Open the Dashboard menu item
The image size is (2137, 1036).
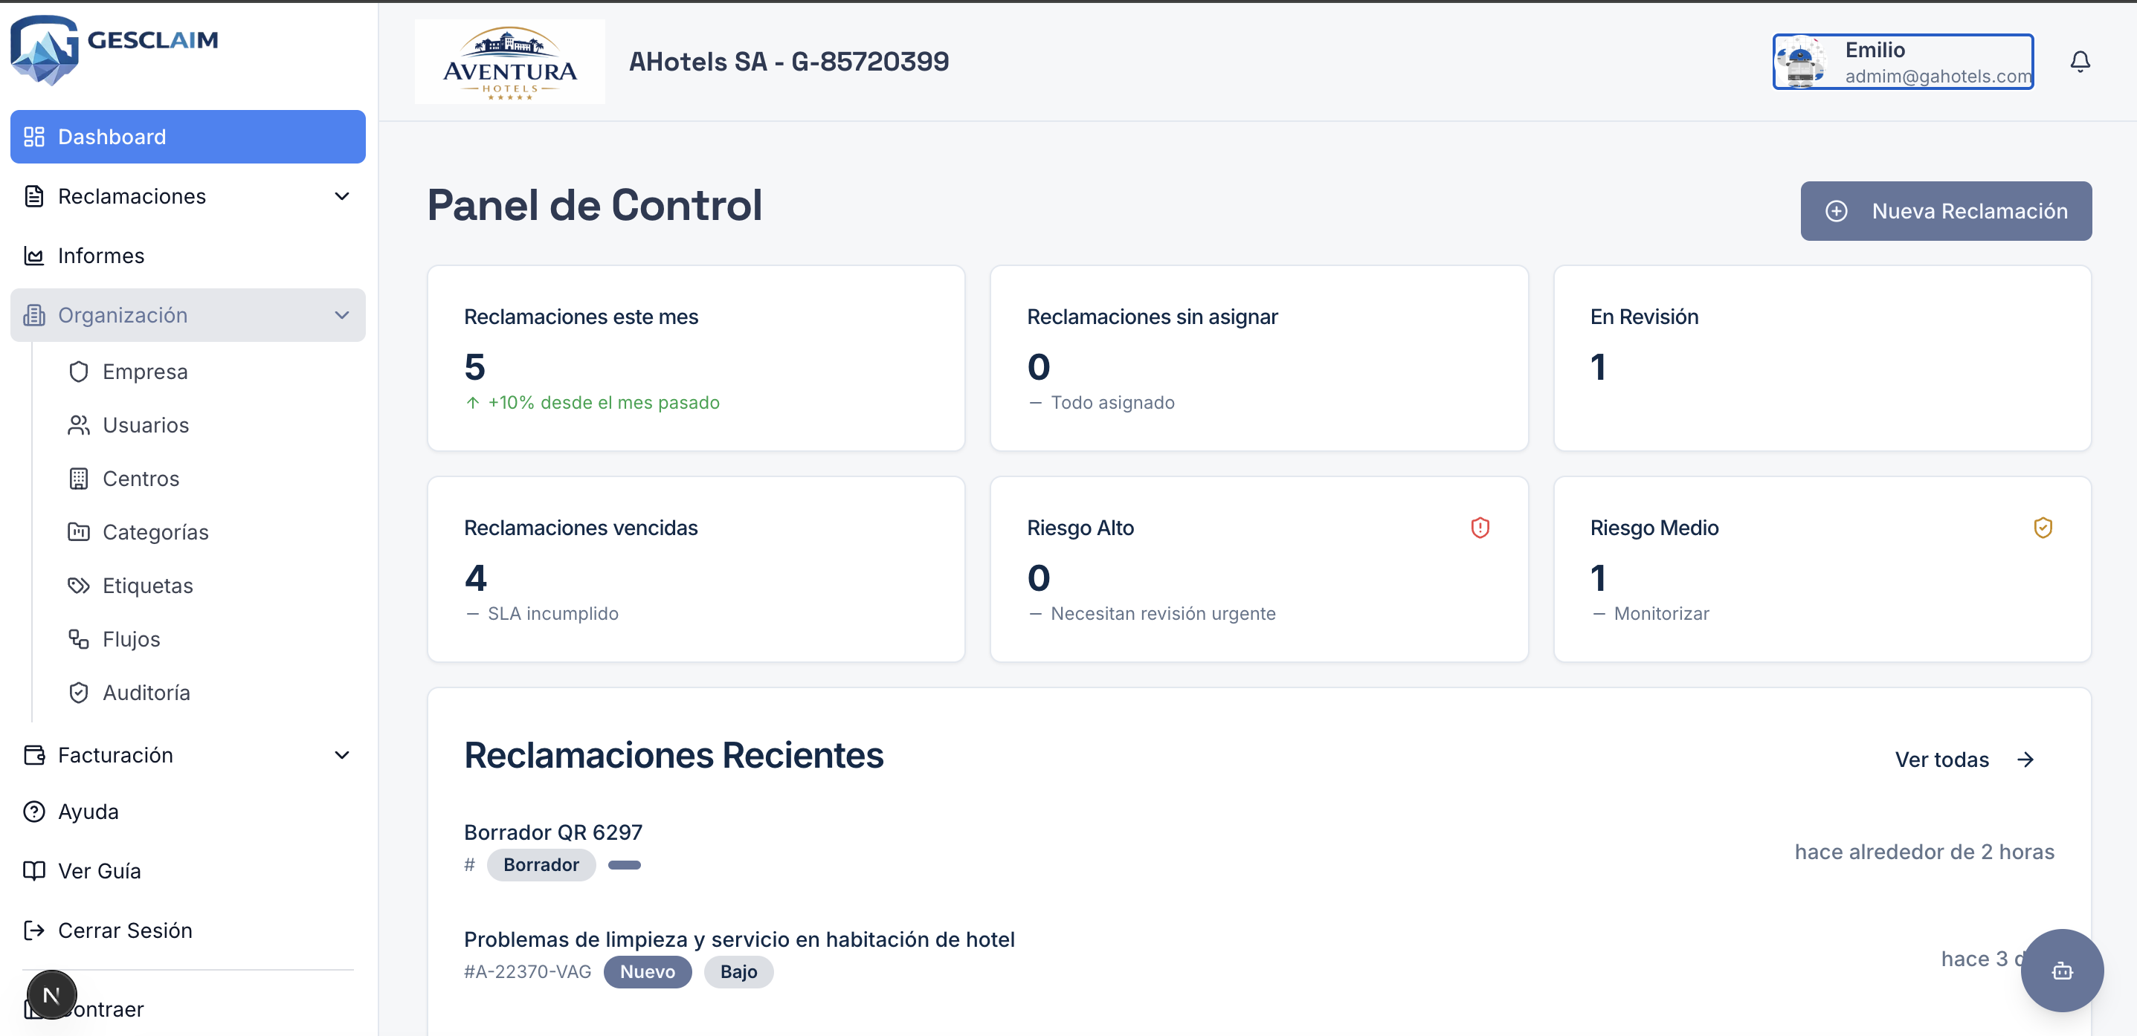pyautogui.click(x=112, y=136)
